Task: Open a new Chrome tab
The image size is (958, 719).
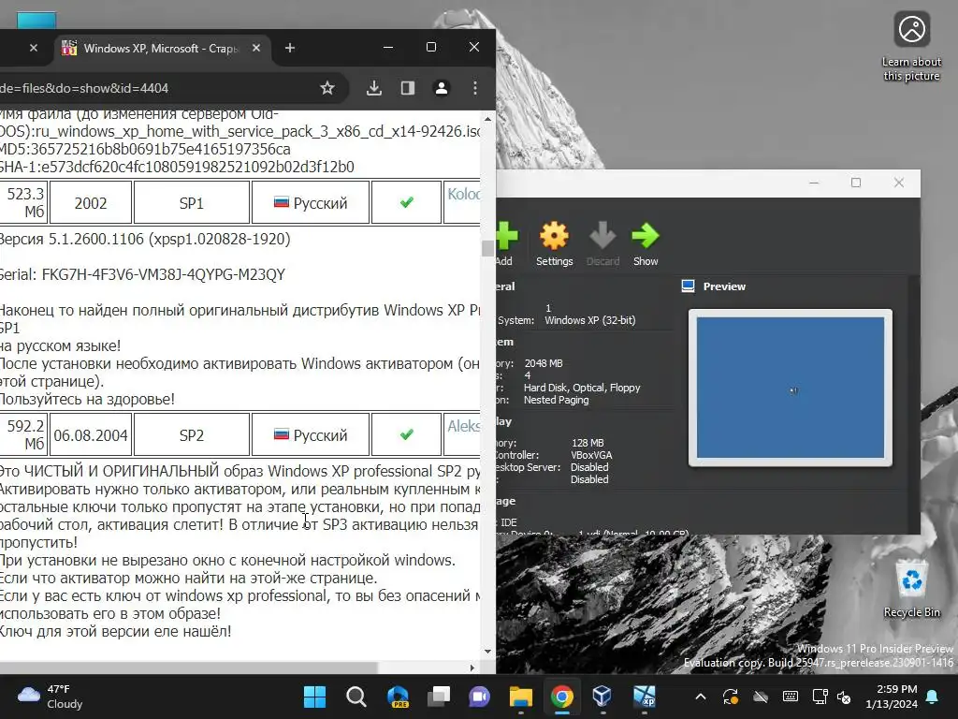Action: point(290,48)
